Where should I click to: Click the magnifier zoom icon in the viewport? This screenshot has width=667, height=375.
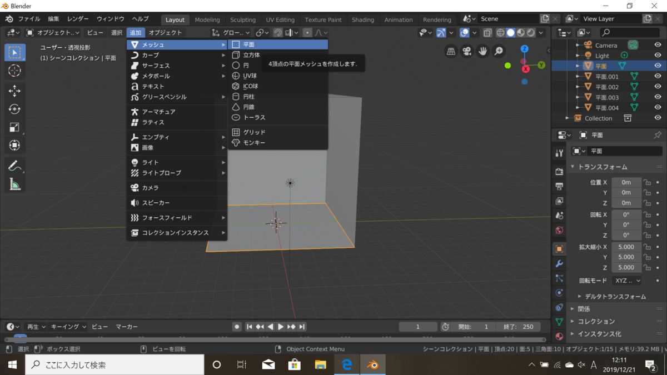(x=498, y=51)
